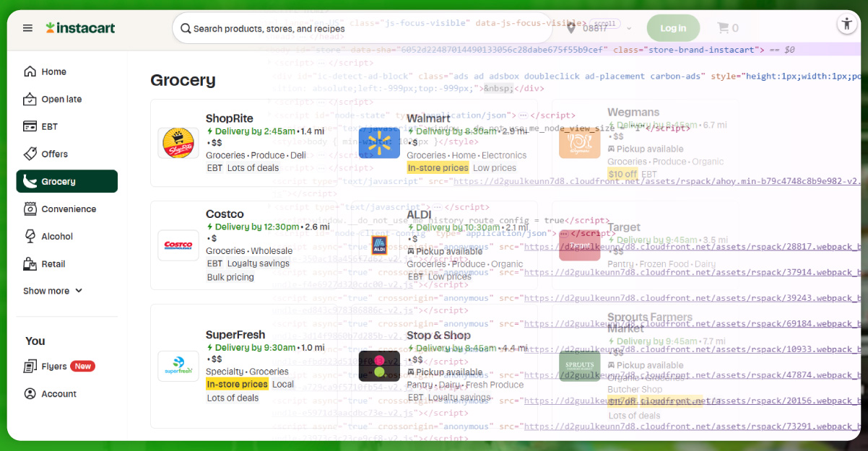Click the SuperFresh store logo
The width and height of the screenshot is (868, 451).
point(178,366)
